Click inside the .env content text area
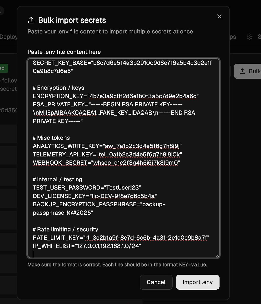Viewport: 261px width, 304px height. point(123,158)
